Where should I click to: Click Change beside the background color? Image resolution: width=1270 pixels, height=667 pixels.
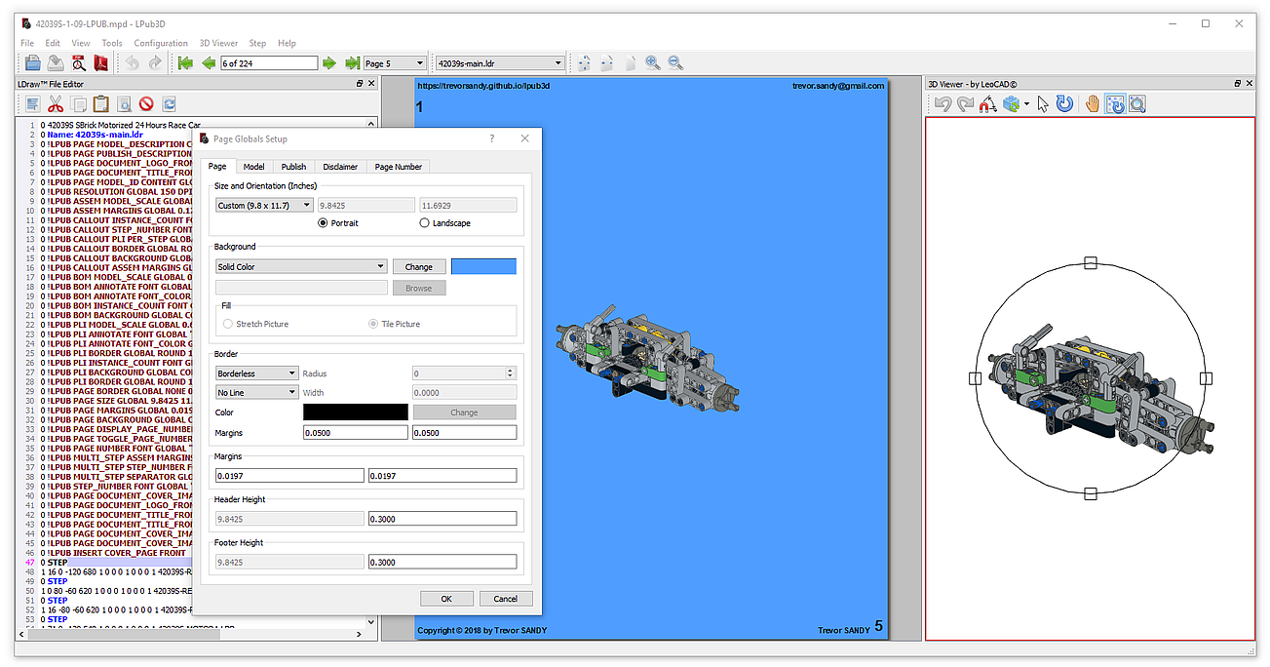419,266
